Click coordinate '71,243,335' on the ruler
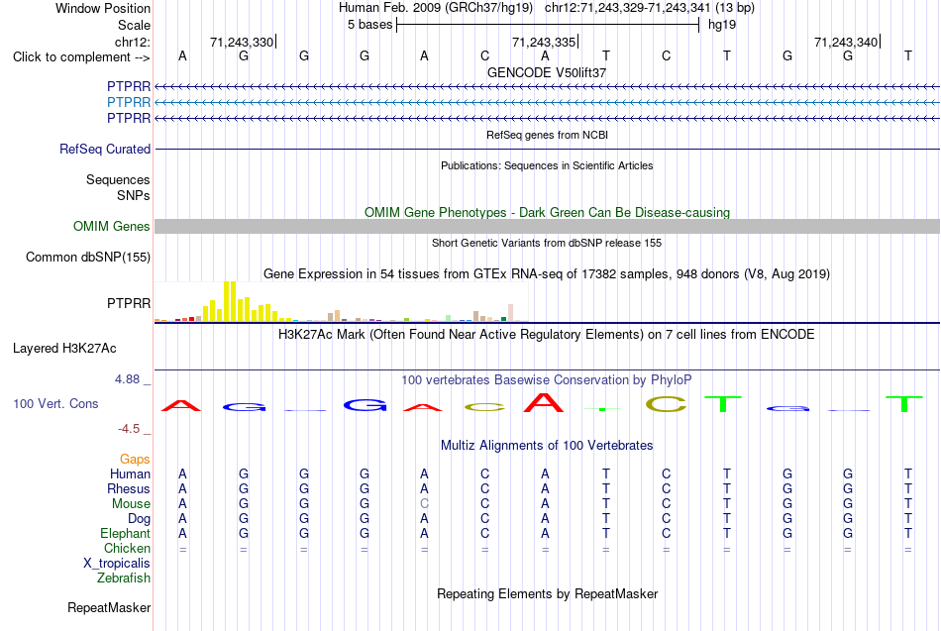Viewport: 941px width, 631px height. 543,42
